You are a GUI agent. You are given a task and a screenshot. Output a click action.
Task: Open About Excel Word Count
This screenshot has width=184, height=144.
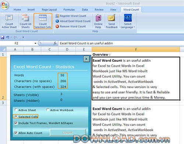click(x=73, y=21)
